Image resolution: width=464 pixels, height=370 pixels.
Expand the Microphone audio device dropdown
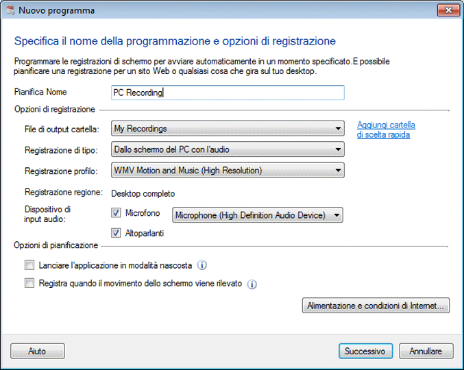click(x=257, y=215)
